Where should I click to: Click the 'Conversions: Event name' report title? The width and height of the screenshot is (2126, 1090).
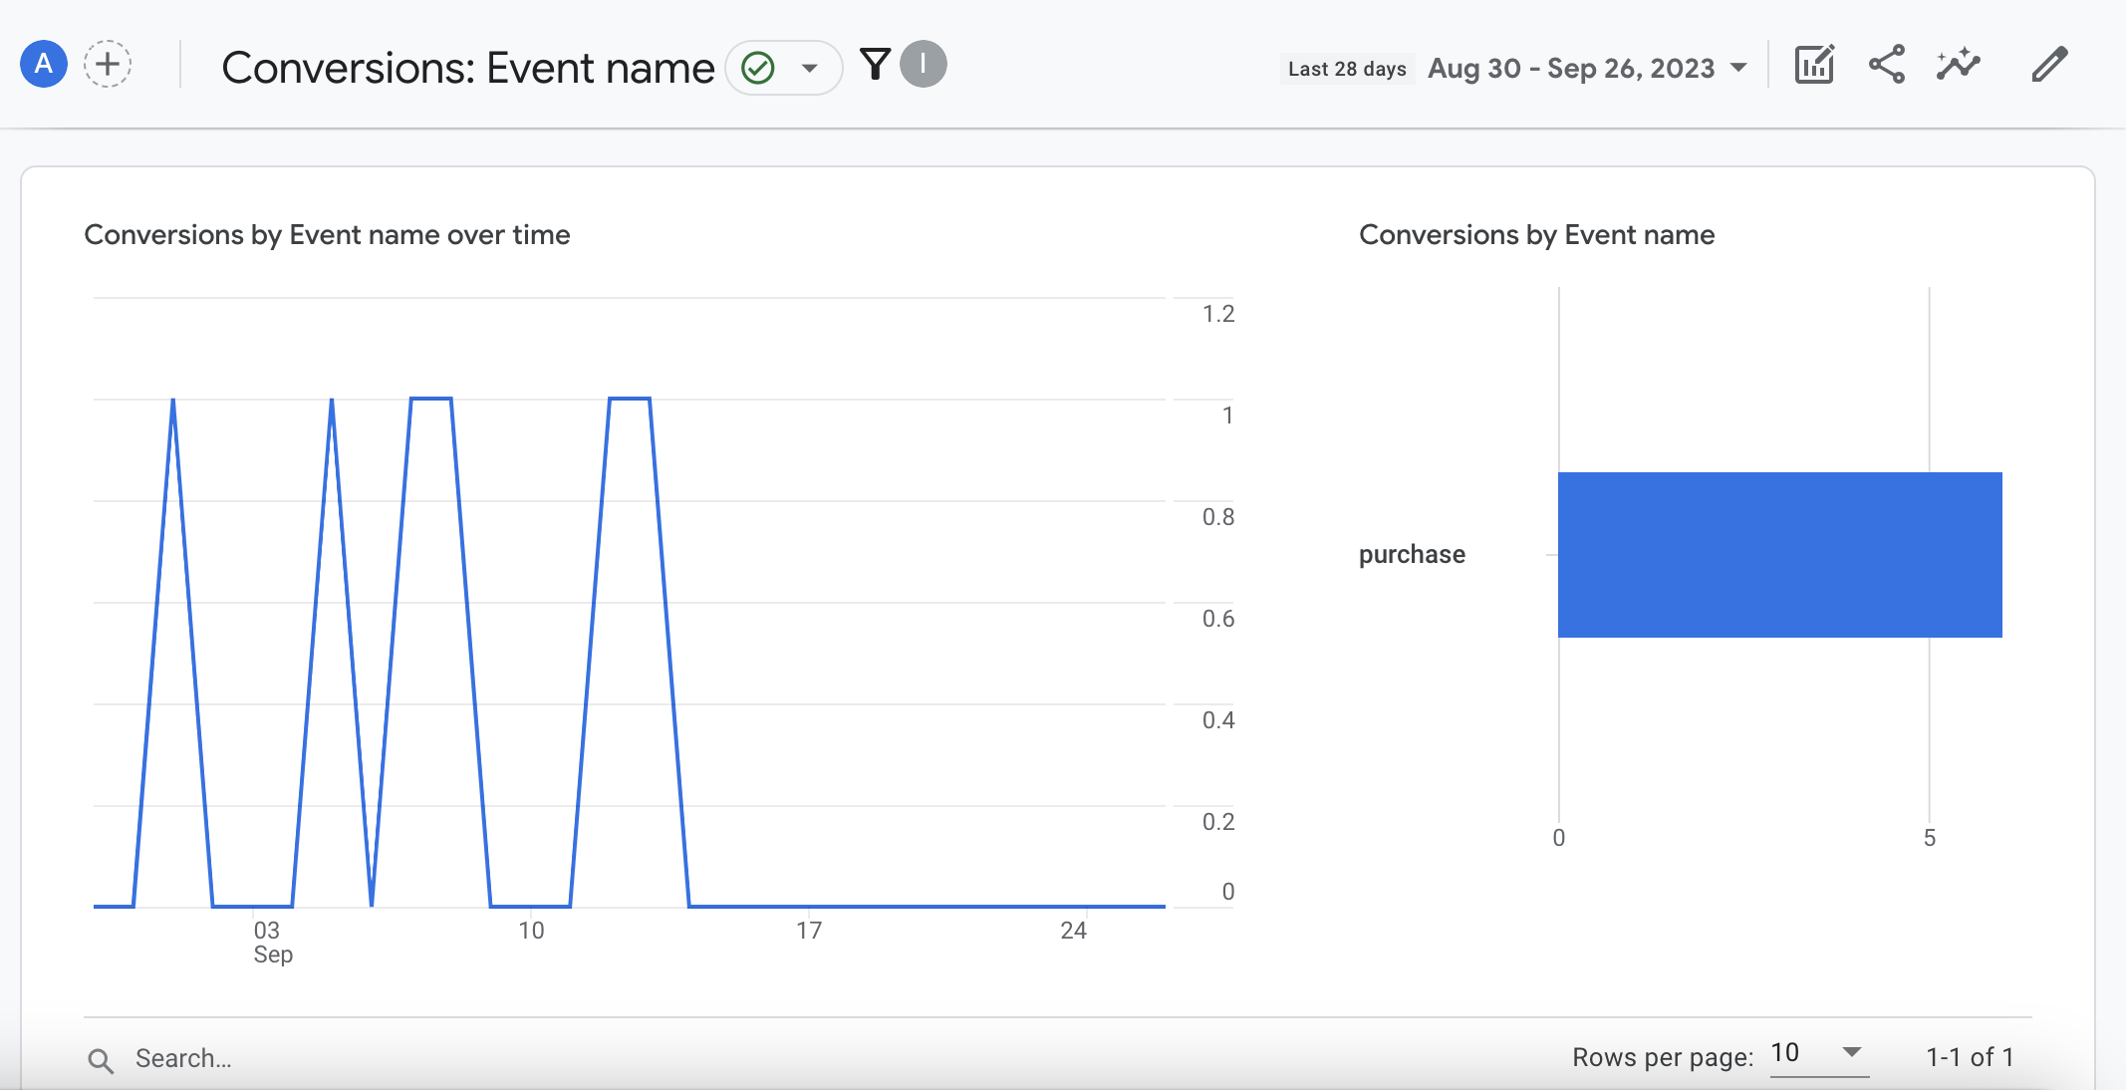[x=467, y=69]
